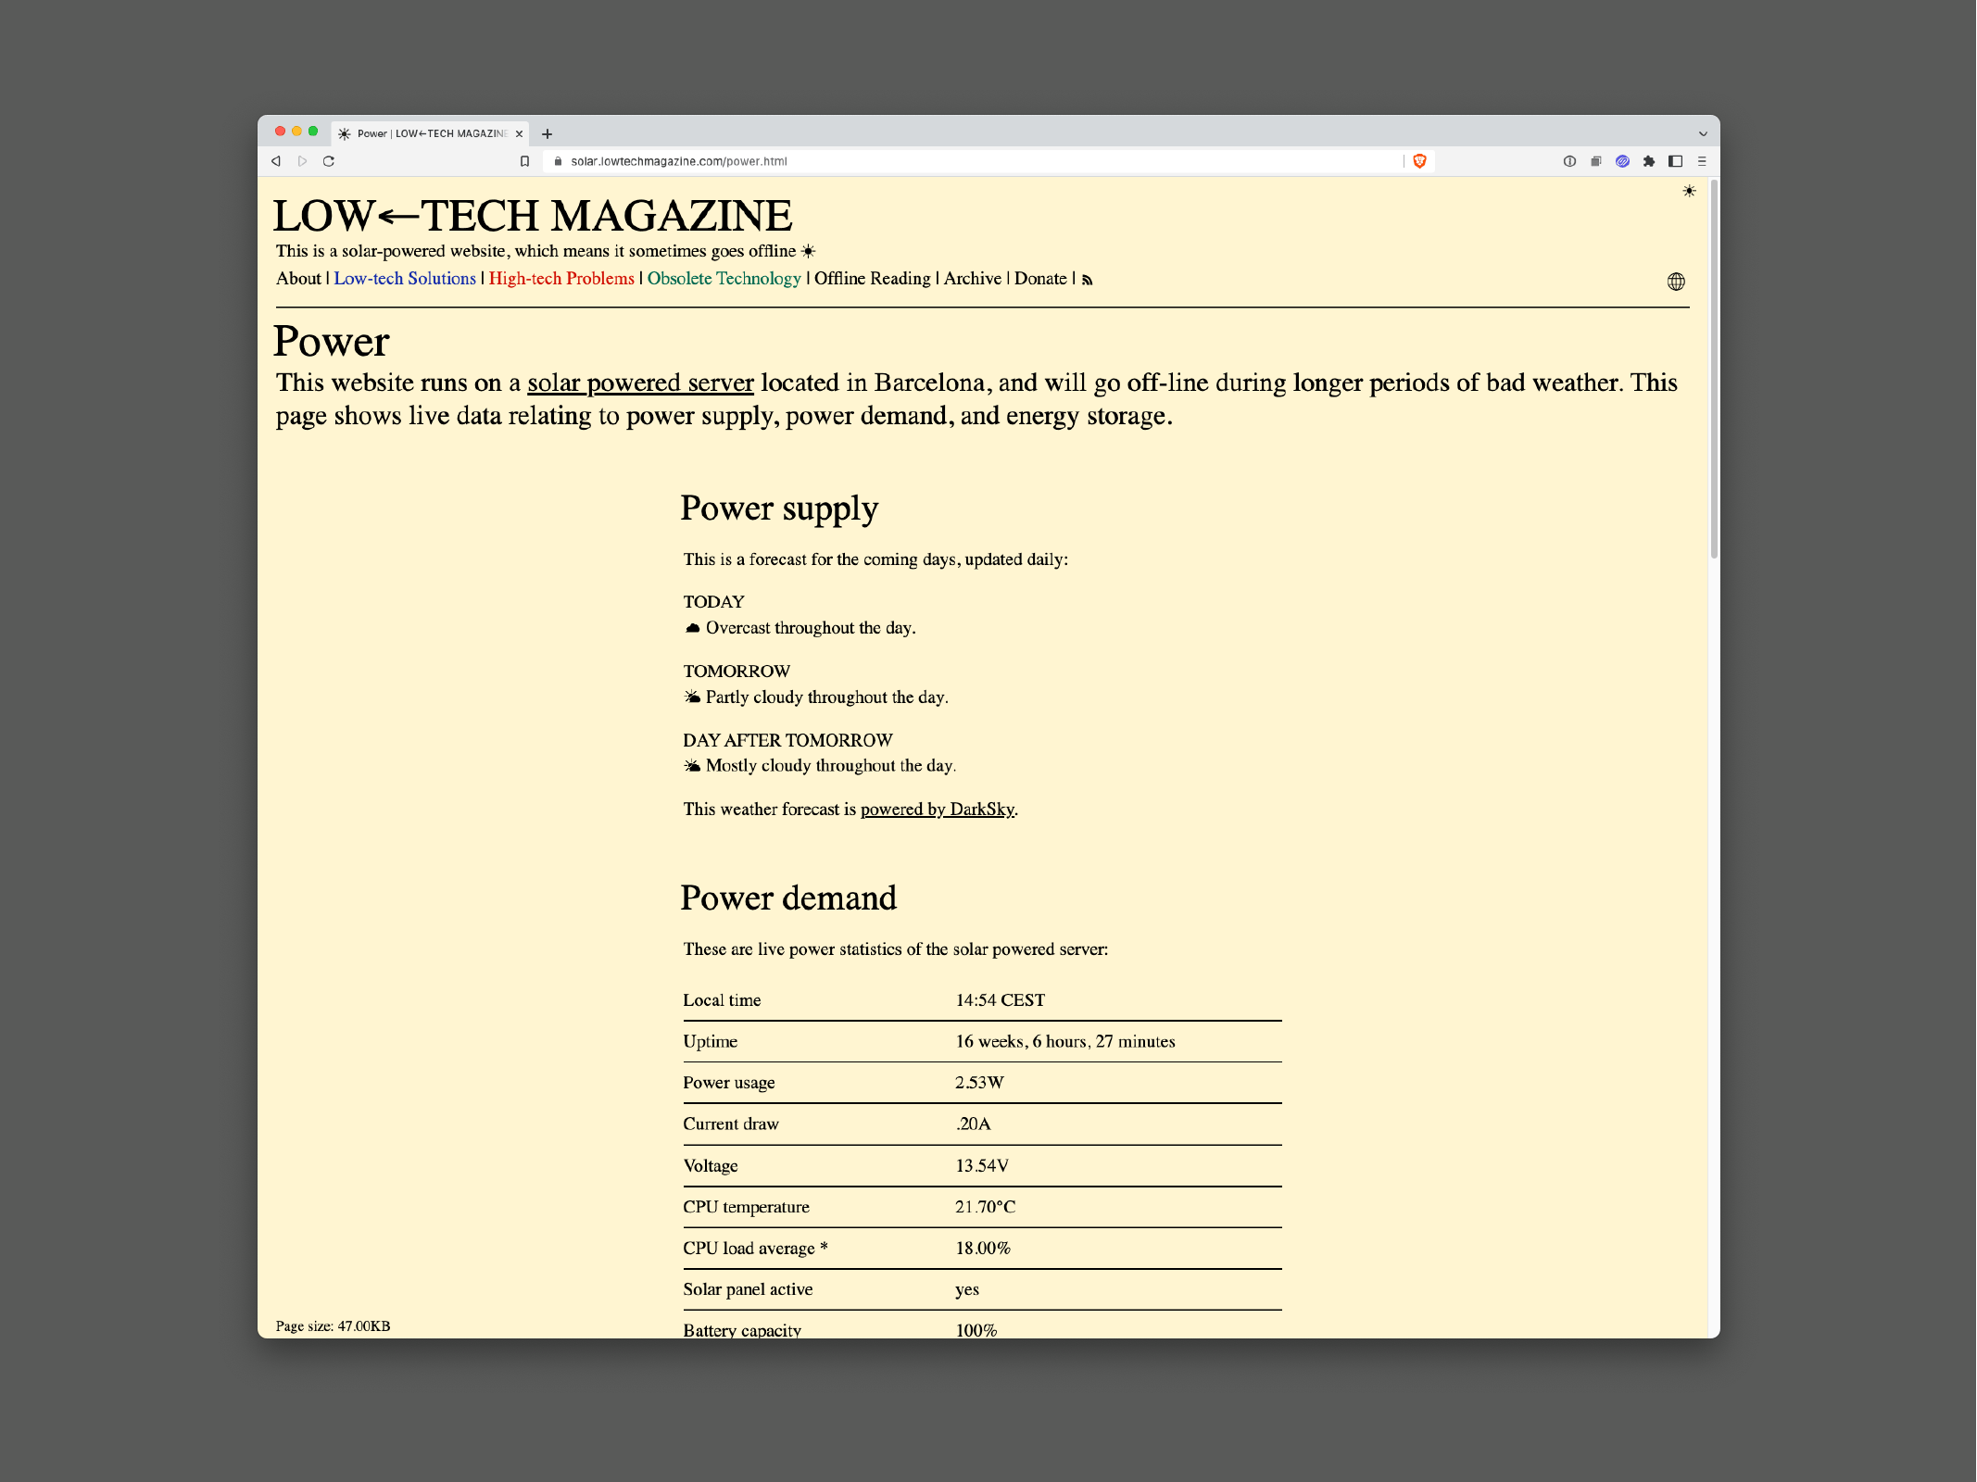Viewport: 1977px width, 1482px height.
Task: Open the Low-tech Solutions menu item
Action: pos(405,279)
